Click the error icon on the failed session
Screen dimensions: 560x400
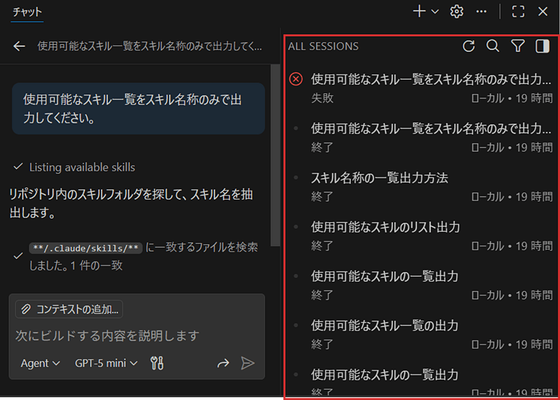click(x=296, y=79)
